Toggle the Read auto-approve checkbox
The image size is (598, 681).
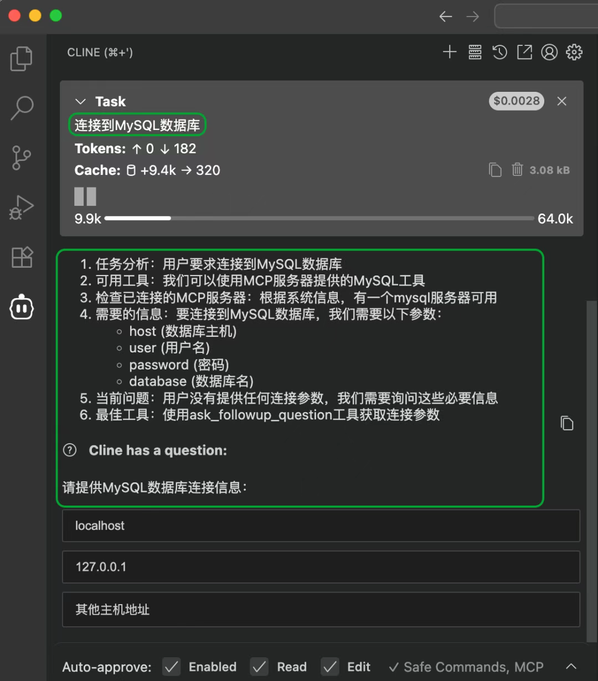(x=259, y=667)
